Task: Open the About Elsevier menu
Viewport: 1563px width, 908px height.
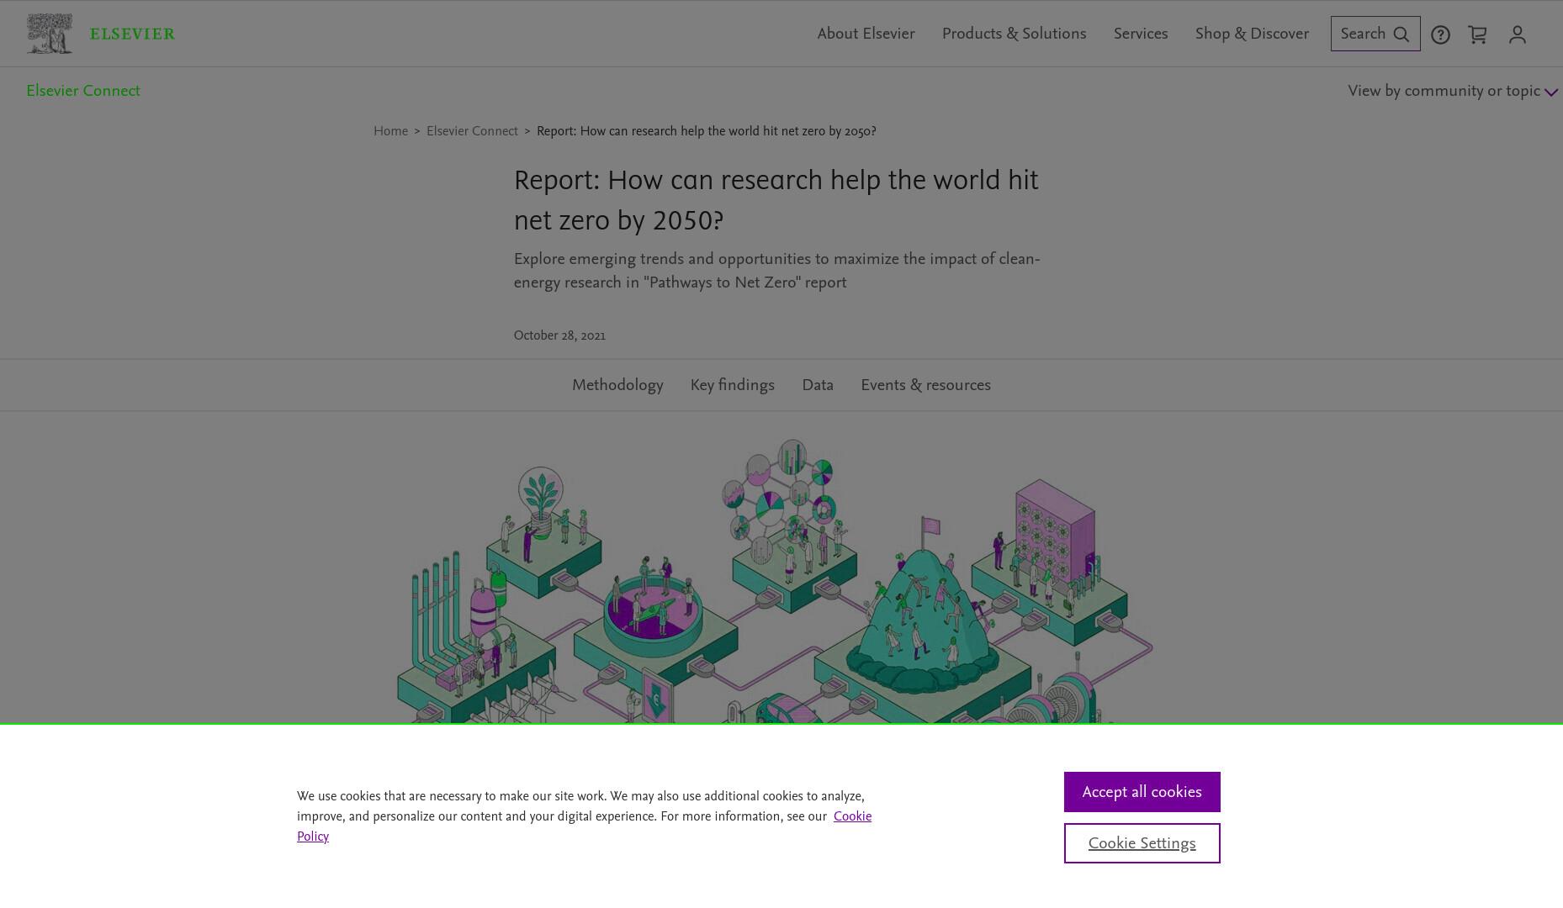Action: point(866,34)
